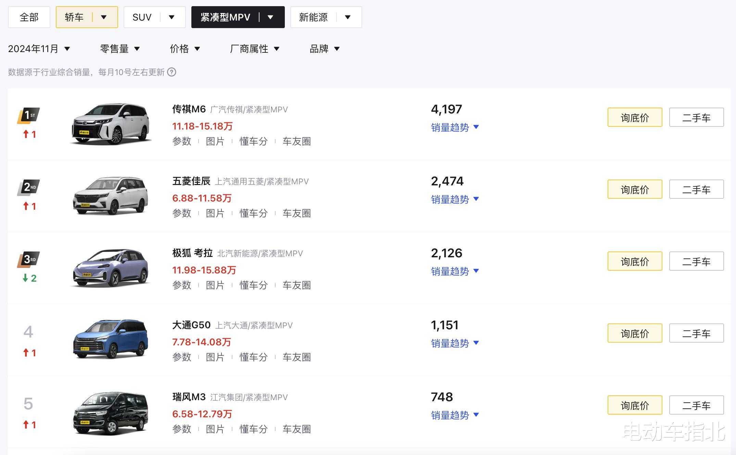Select the 紧凑型MPV tab

[225, 17]
